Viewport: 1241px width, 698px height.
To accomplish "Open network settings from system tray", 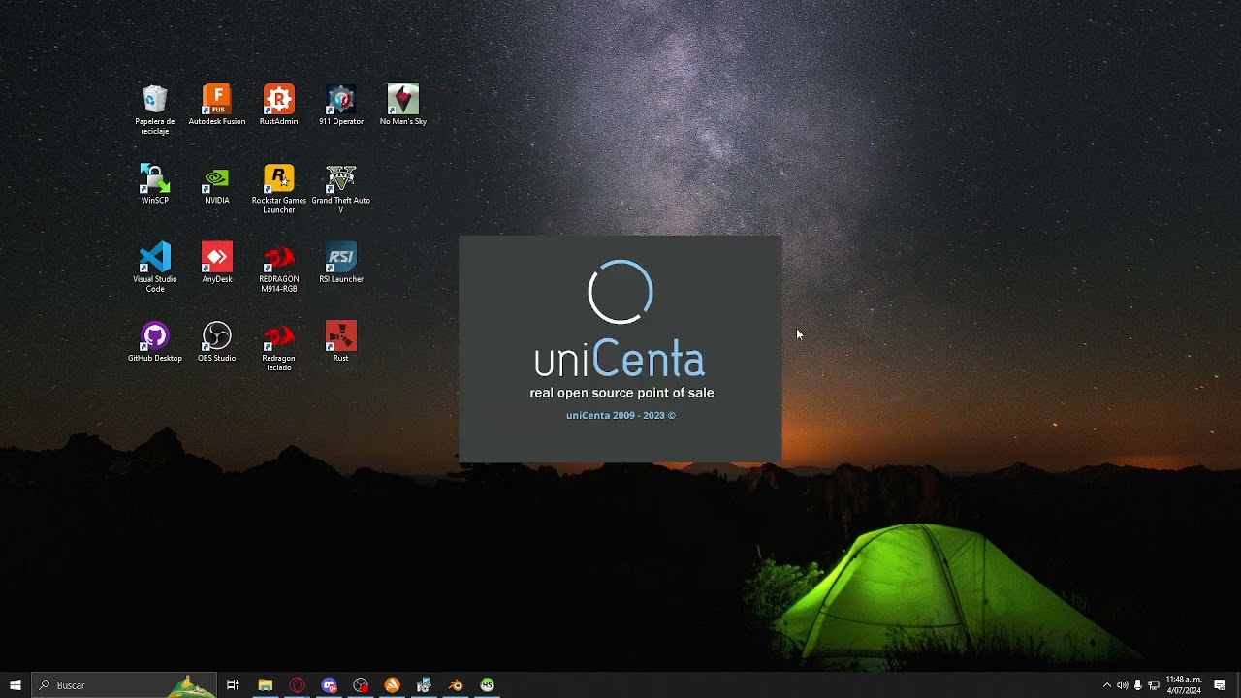I will pos(1154,685).
